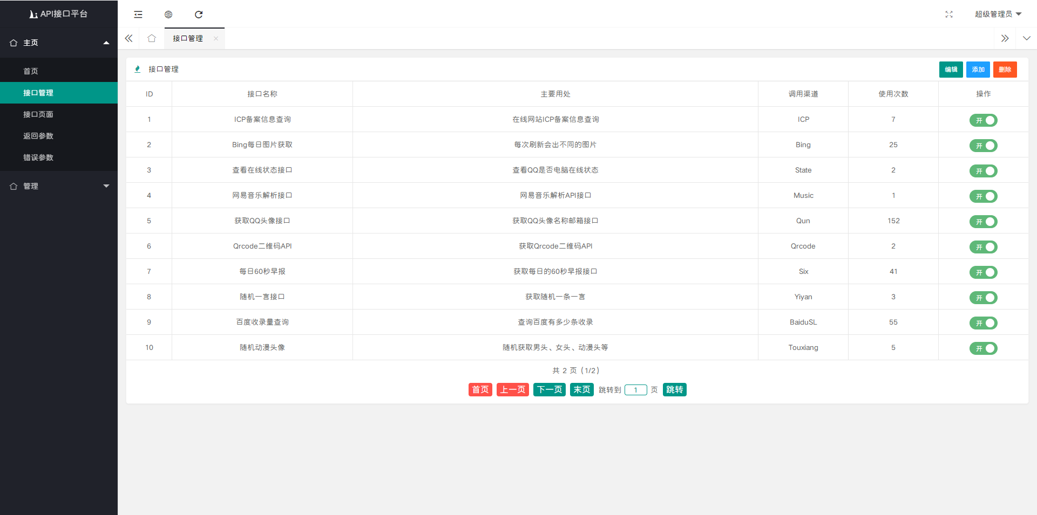Click the 接口名称 column header
The image size is (1037, 515).
(x=262, y=94)
